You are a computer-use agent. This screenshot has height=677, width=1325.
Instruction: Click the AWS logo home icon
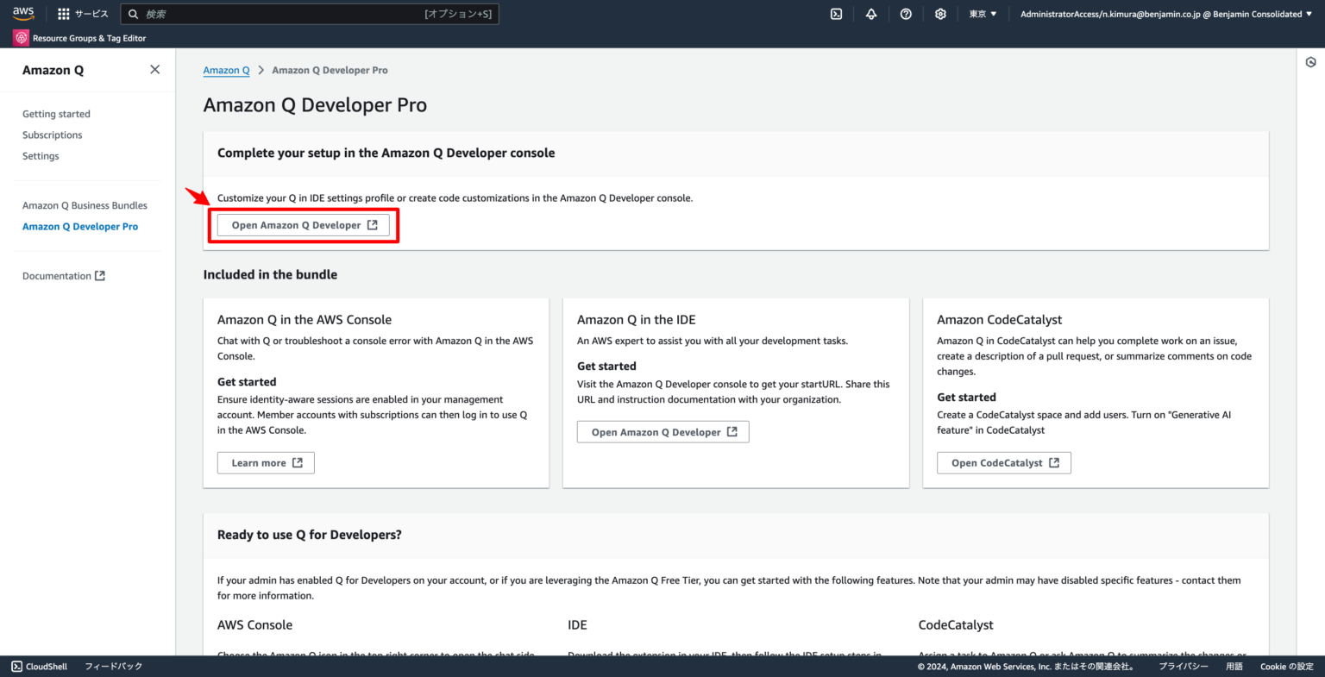pos(23,14)
